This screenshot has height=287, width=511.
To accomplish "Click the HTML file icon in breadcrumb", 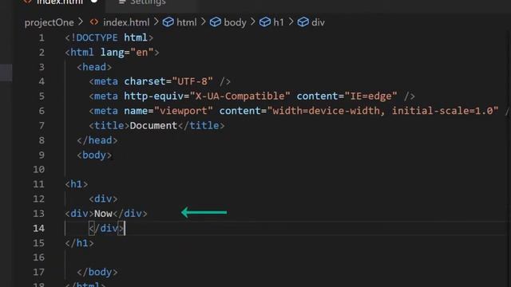I will click(94, 22).
